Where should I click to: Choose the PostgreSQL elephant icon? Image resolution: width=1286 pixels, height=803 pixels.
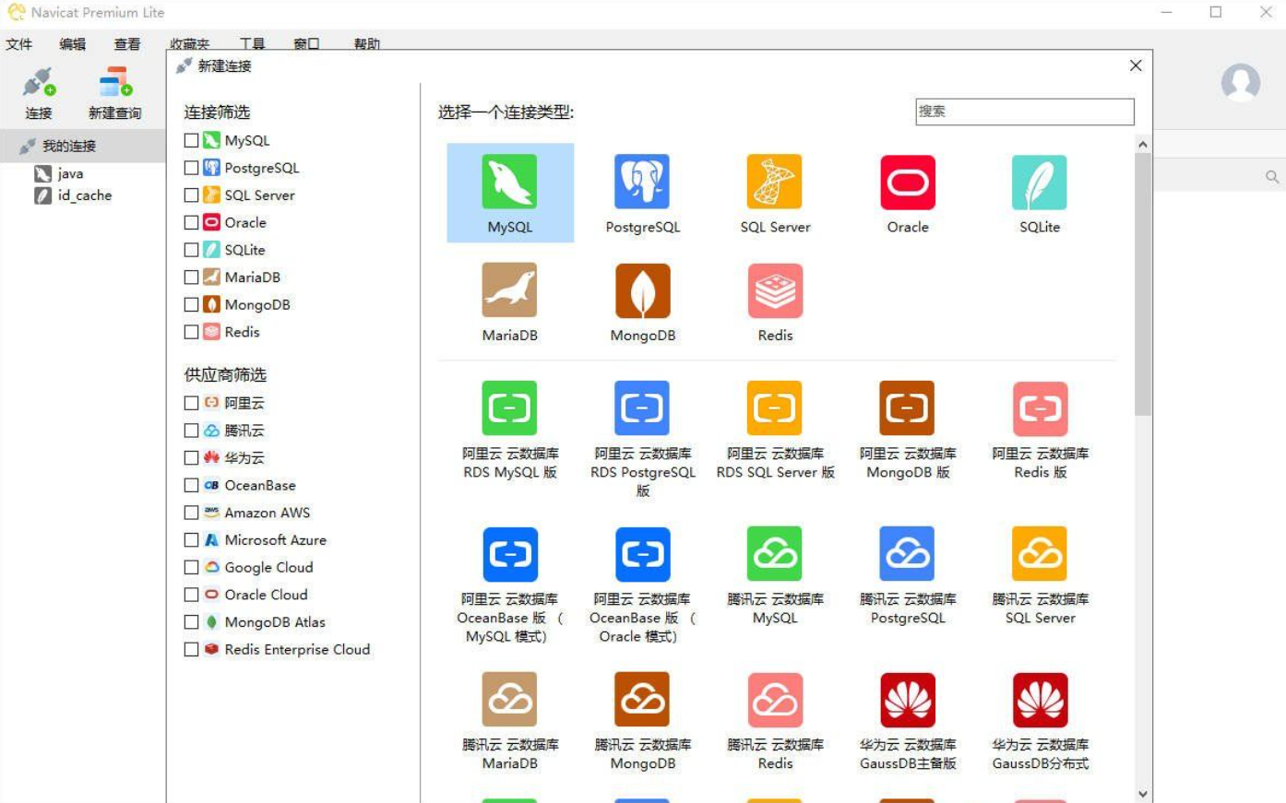tap(642, 182)
